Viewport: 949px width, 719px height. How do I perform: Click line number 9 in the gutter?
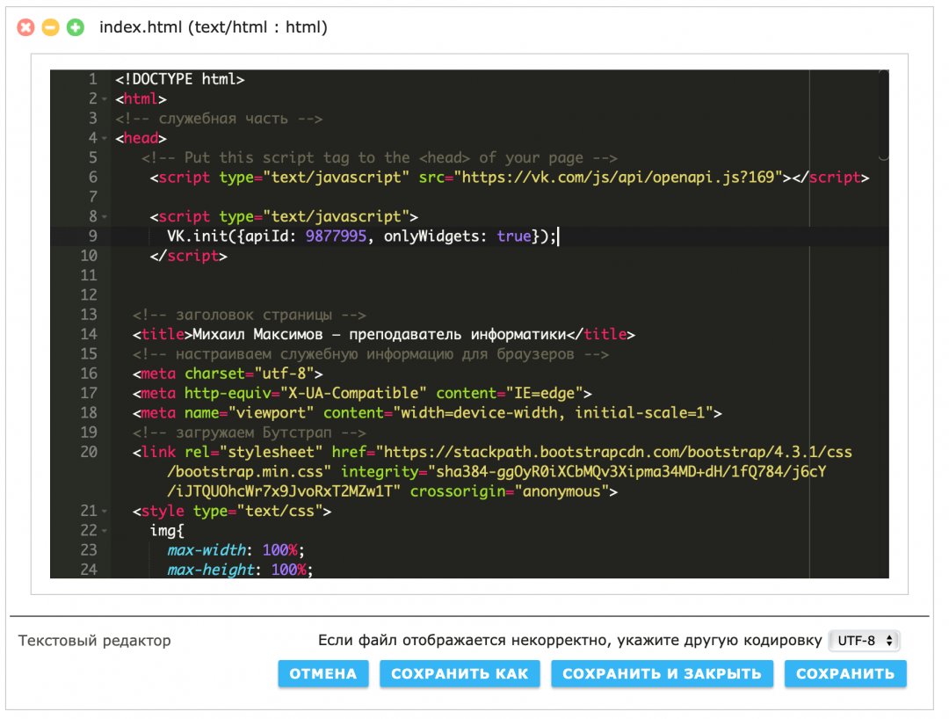tap(92, 236)
